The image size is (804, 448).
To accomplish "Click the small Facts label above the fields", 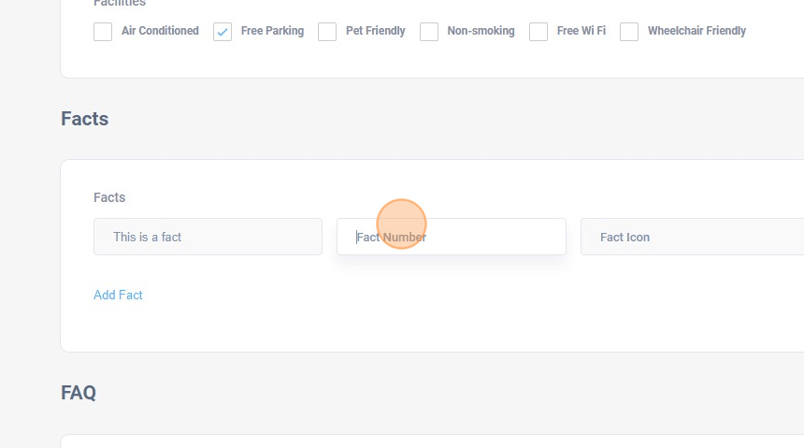I will (x=109, y=197).
